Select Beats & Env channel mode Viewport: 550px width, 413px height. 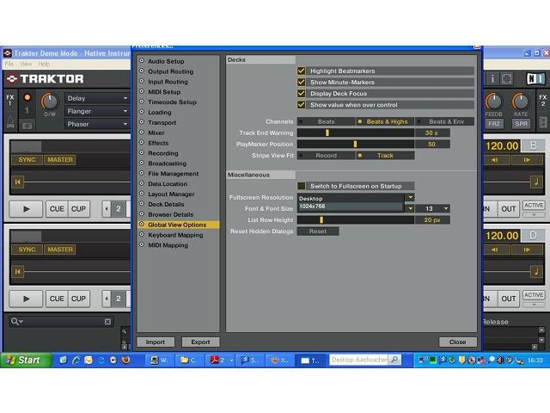[x=445, y=121]
